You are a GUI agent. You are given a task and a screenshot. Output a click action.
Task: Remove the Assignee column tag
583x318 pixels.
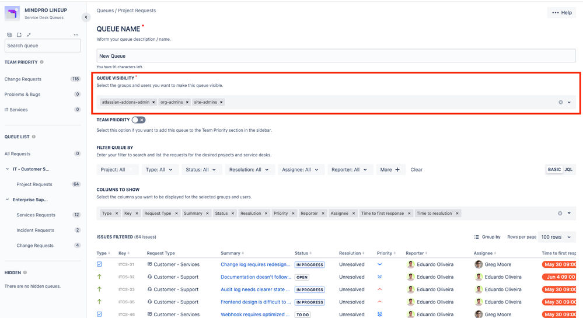tap(354, 214)
